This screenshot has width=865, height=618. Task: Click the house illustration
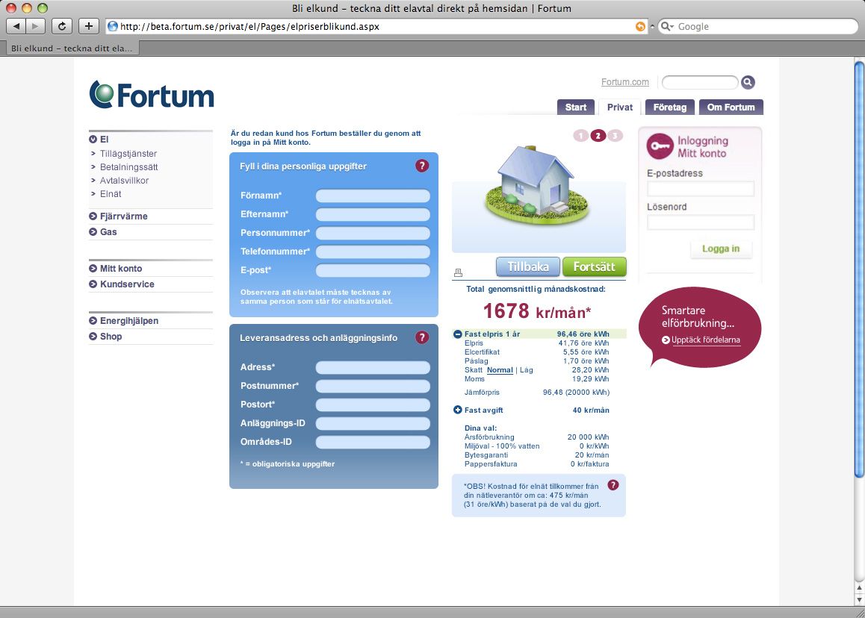(537, 184)
